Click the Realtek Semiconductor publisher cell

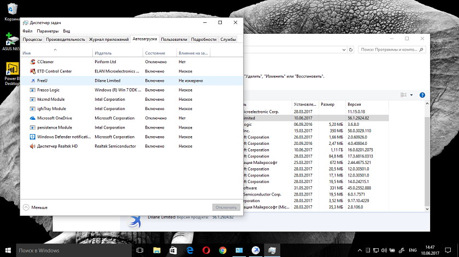coord(115,146)
